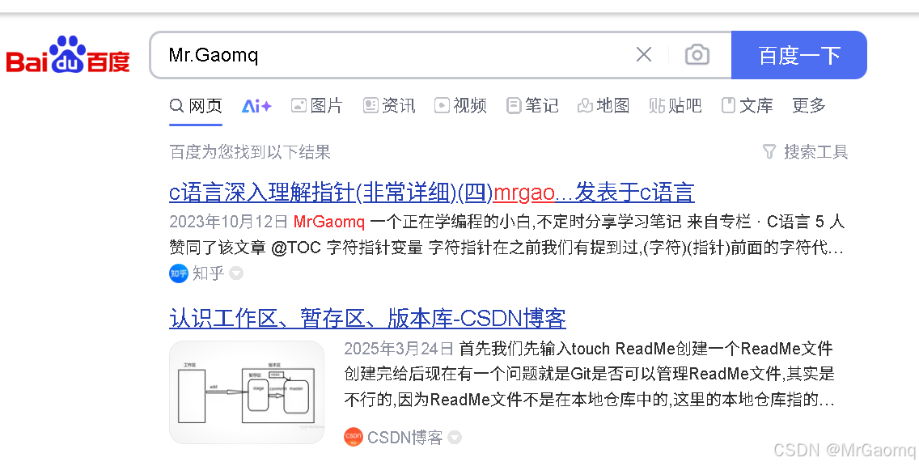The image size is (919, 466).
Task: Open the Baidu logo homepage link
Action: (x=68, y=55)
